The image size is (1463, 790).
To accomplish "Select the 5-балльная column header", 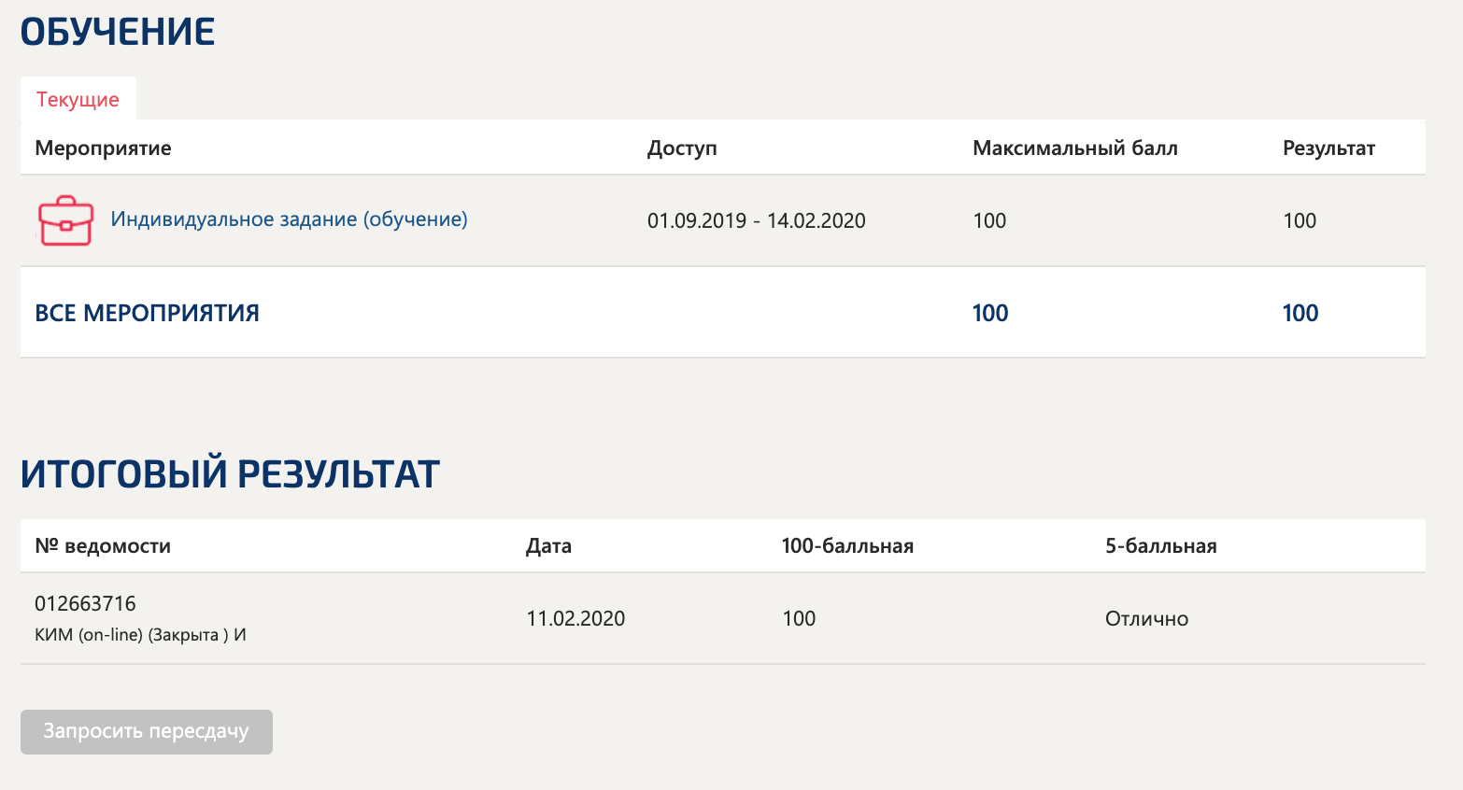I will [1160, 546].
